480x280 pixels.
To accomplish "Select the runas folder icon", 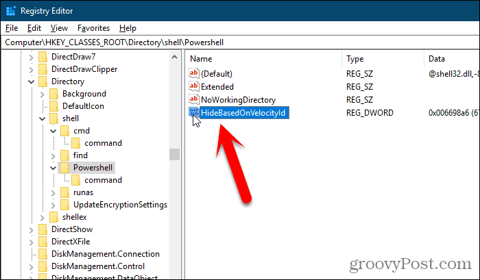I will pyautogui.click(x=65, y=192).
